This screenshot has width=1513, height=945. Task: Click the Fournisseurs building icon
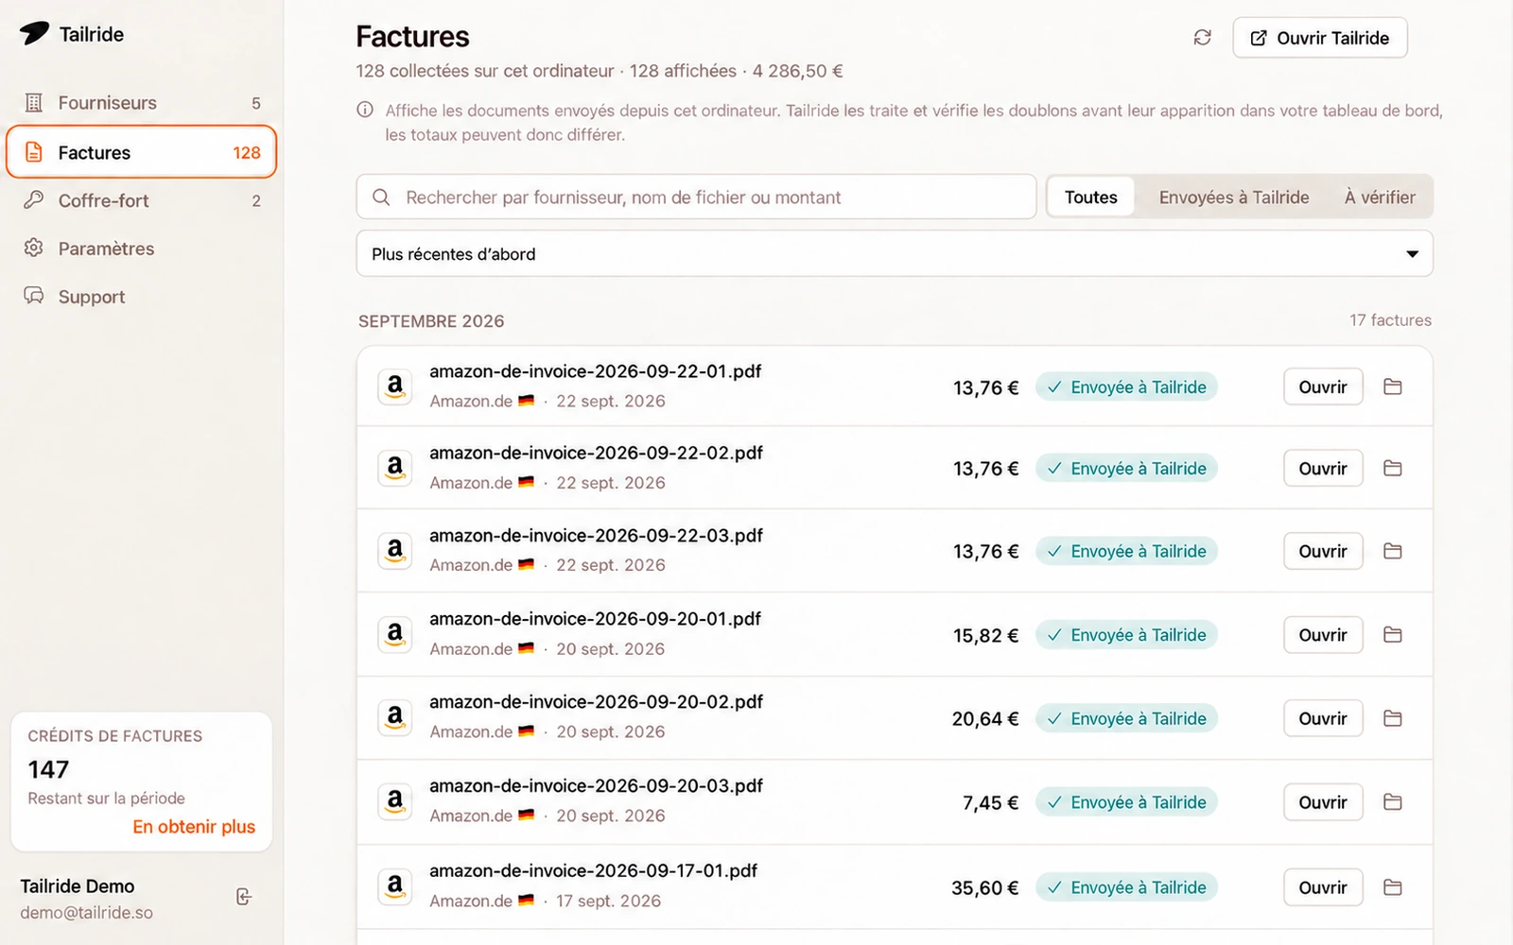pyautogui.click(x=34, y=102)
